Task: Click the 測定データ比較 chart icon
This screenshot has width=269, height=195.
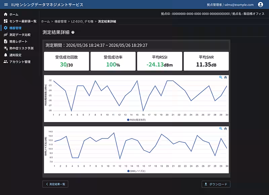Action: [x=6, y=35]
